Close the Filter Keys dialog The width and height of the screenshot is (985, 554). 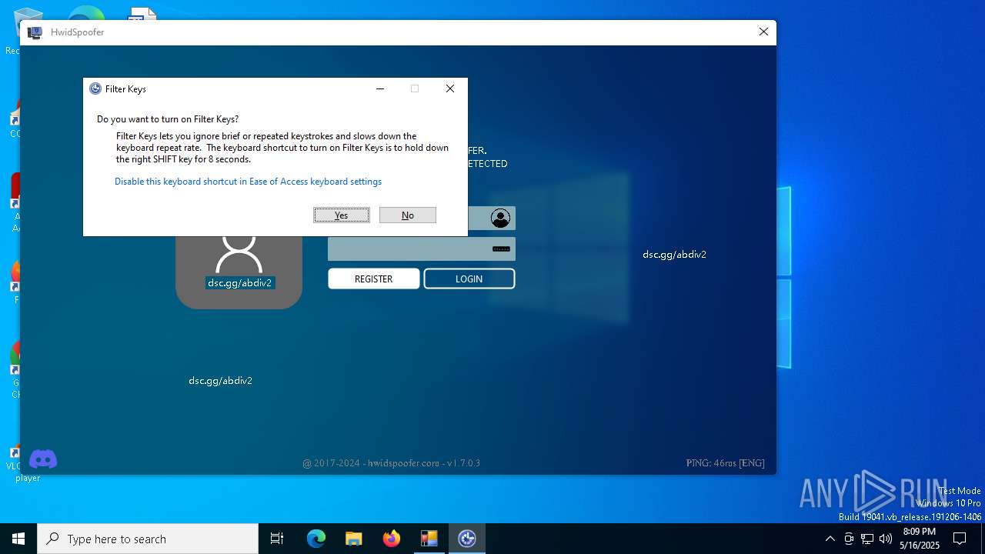(450, 88)
